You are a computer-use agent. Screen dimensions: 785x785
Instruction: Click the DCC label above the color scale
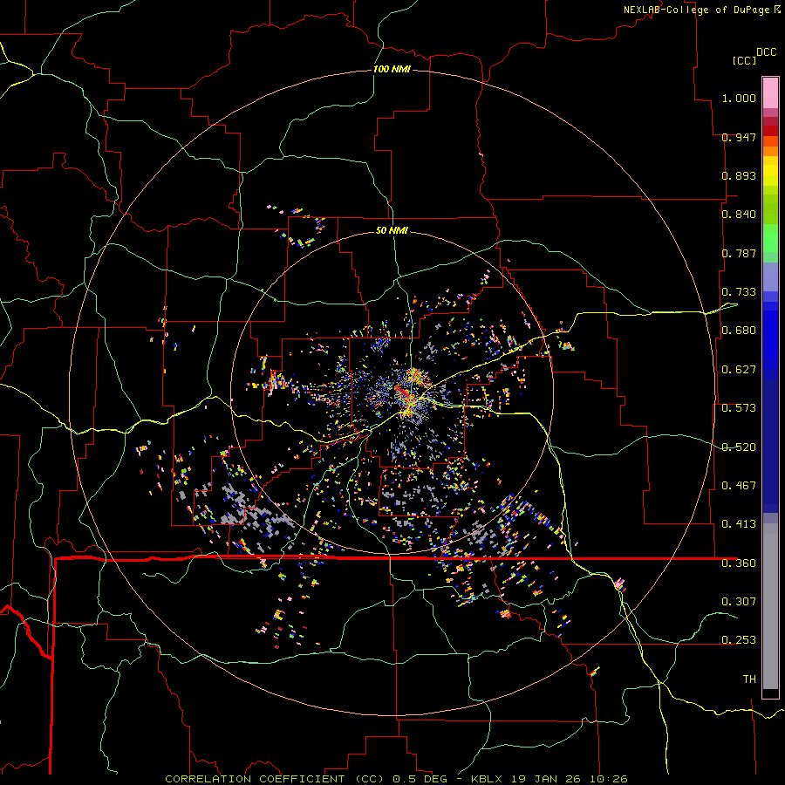[766, 52]
